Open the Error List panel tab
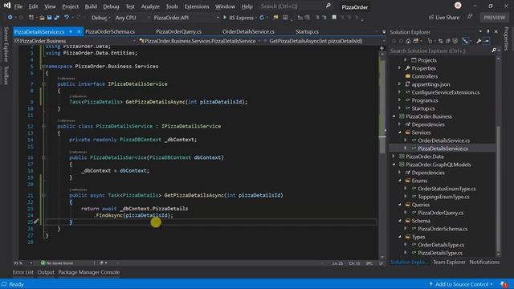The height and width of the screenshot is (289, 514). [23, 272]
